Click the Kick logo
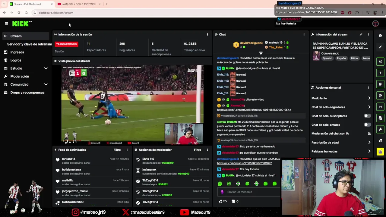 click(x=22, y=24)
